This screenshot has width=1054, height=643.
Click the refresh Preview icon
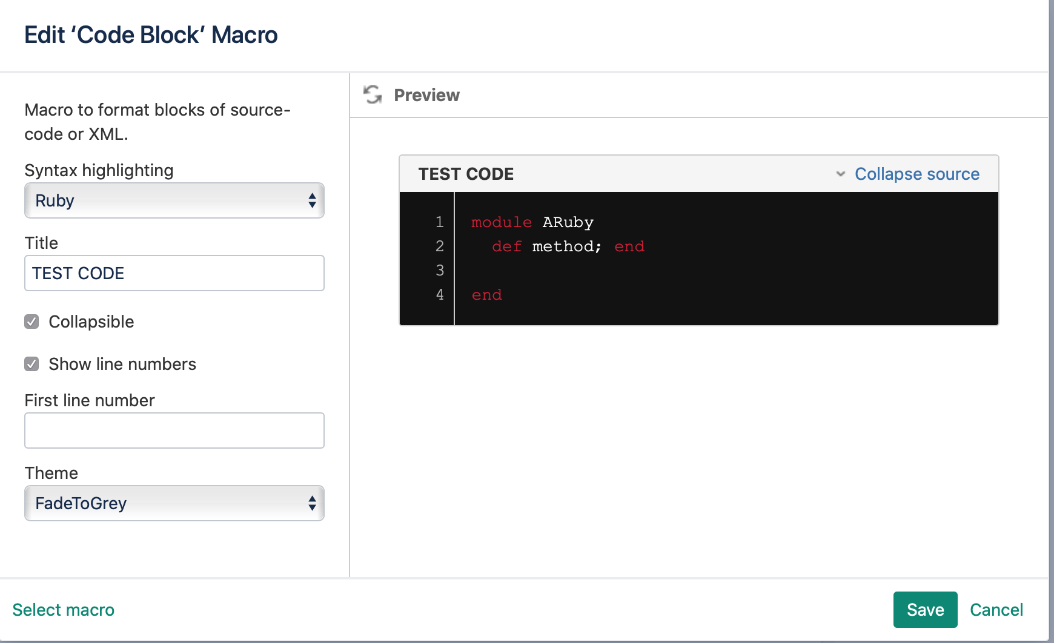point(373,95)
